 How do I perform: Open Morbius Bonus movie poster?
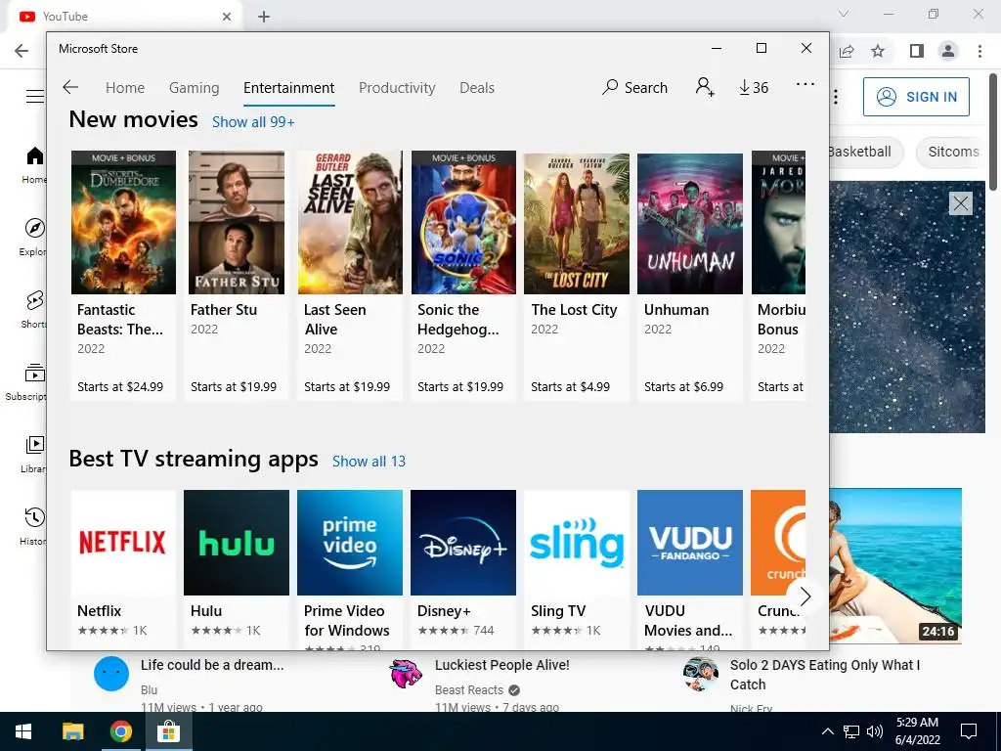point(778,222)
